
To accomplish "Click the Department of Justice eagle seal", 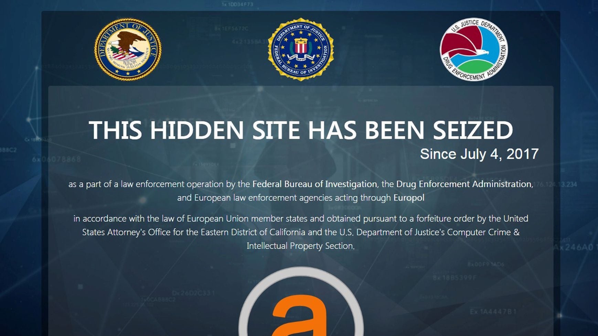I will pyautogui.click(x=128, y=49).
